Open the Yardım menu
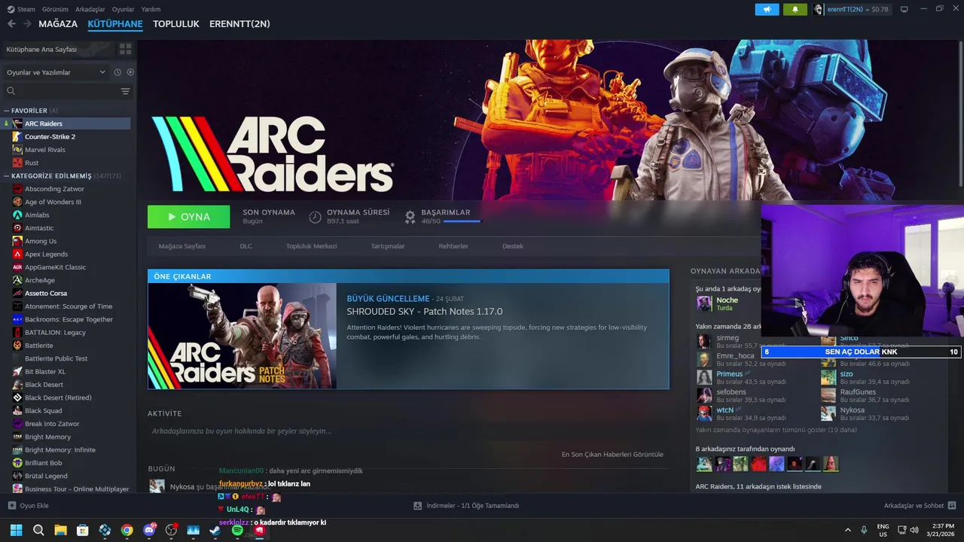The height and width of the screenshot is (542, 964). coord(151,9)
